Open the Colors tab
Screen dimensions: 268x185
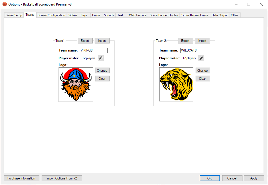click(x=96, y=15)
